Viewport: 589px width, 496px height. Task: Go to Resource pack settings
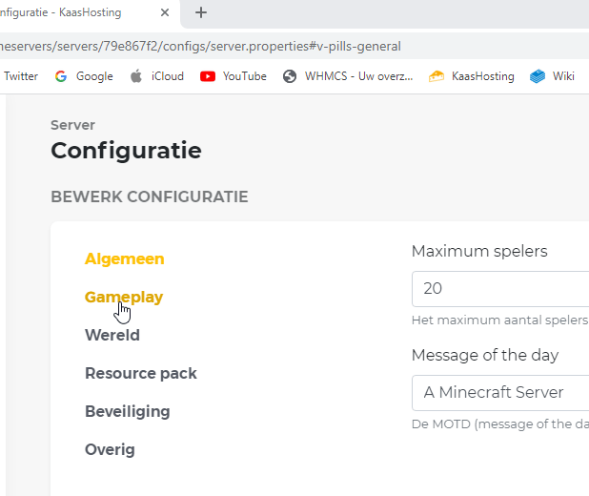(x=141, y=373)
